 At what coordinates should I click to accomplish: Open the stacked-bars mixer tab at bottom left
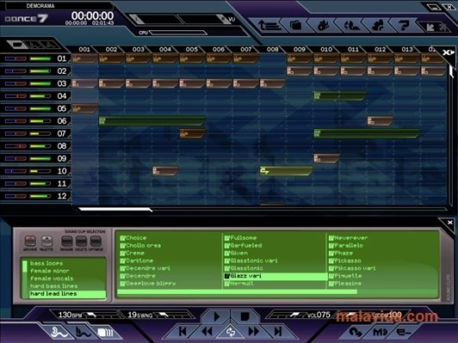(105, 332)
